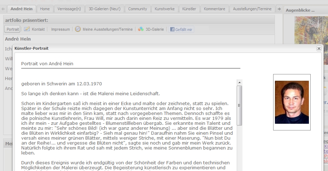This screenshot has height=171, width=328.
Task: Click the Kontakt envelope icon
Action: pos(27,29)
